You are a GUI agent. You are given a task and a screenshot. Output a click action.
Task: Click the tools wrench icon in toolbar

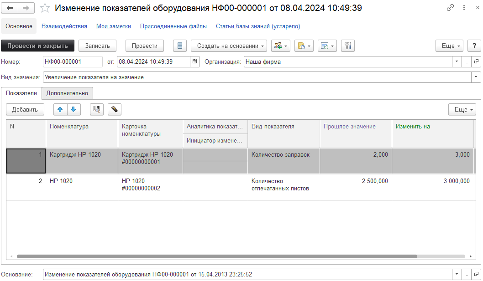348,46
